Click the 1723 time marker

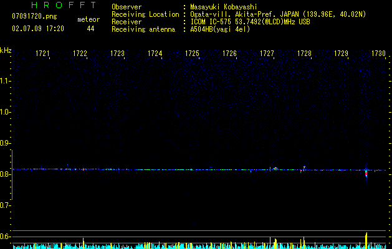(117, 54)
